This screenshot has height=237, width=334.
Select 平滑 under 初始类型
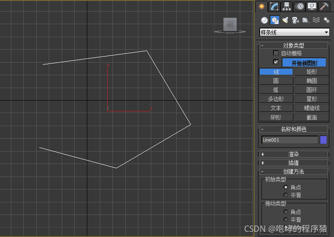click(286, 195)
